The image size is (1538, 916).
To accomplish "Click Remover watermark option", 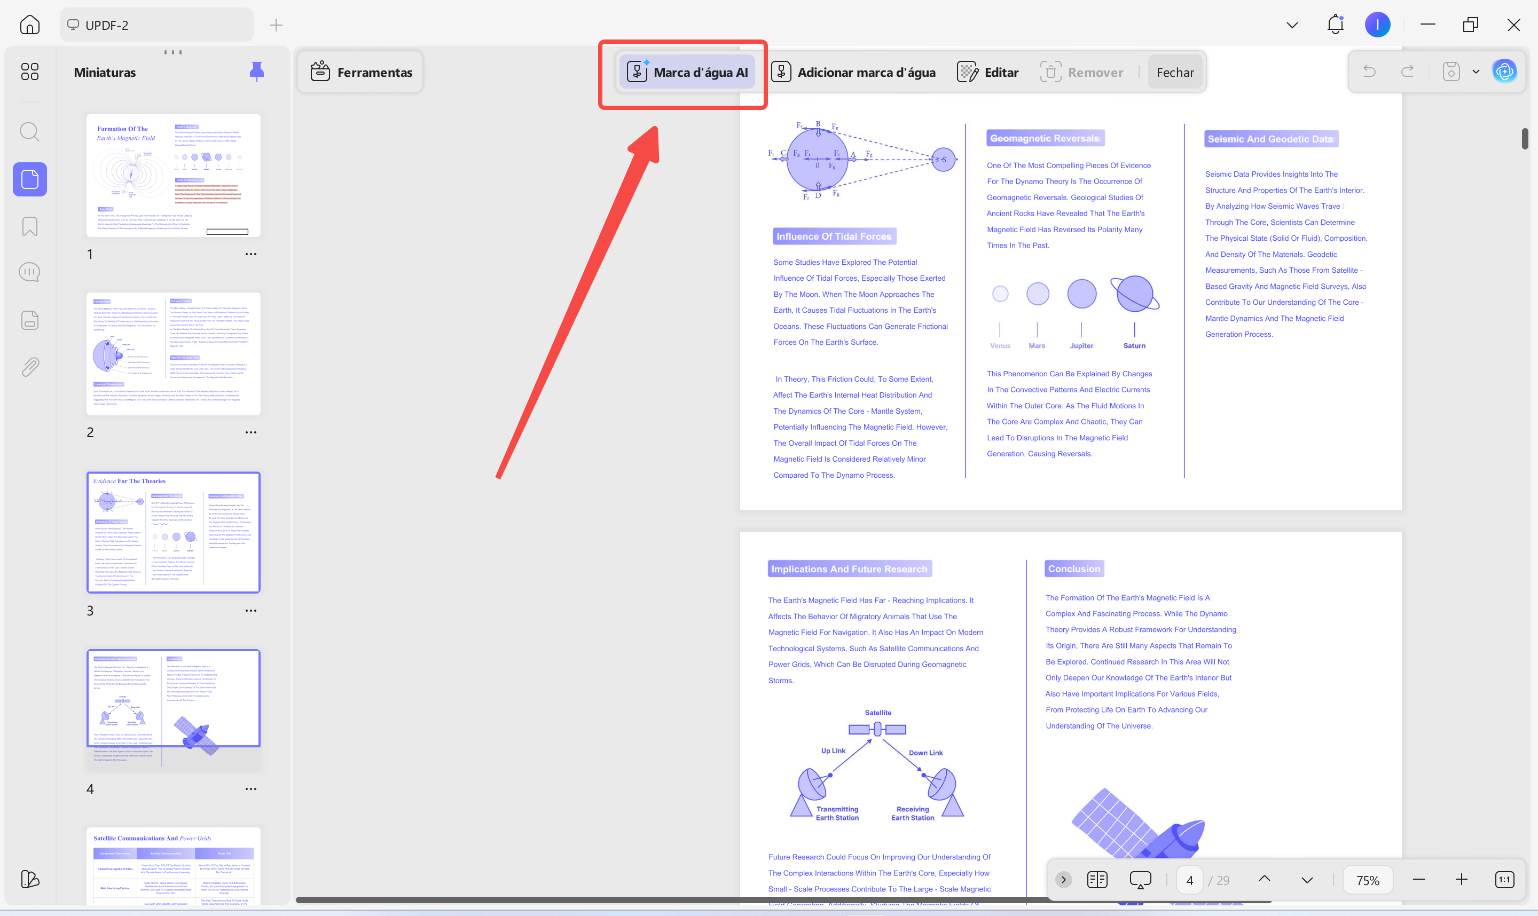I will pyautogui.click(x=1081, y=72).
